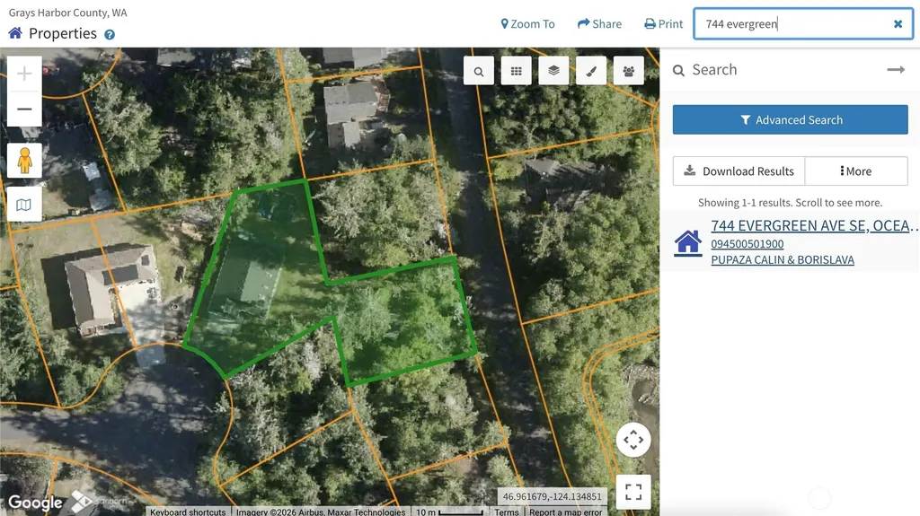Image resolution: width=920 pixels, height=516 pixels.
Task: Click the Grays Harbor County, WA label
Action: tap(67, 13)
